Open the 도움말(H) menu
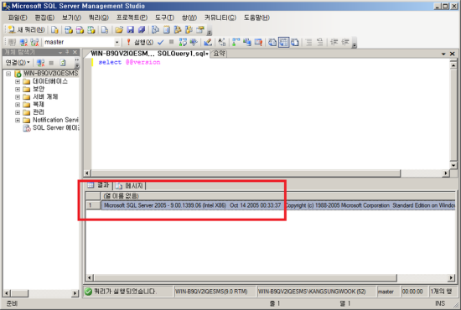This screenshot has height=310, width=461. (x=256, y=18)
